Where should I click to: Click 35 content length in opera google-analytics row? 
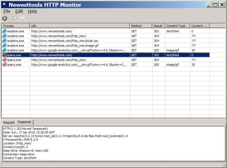point(193,65)
